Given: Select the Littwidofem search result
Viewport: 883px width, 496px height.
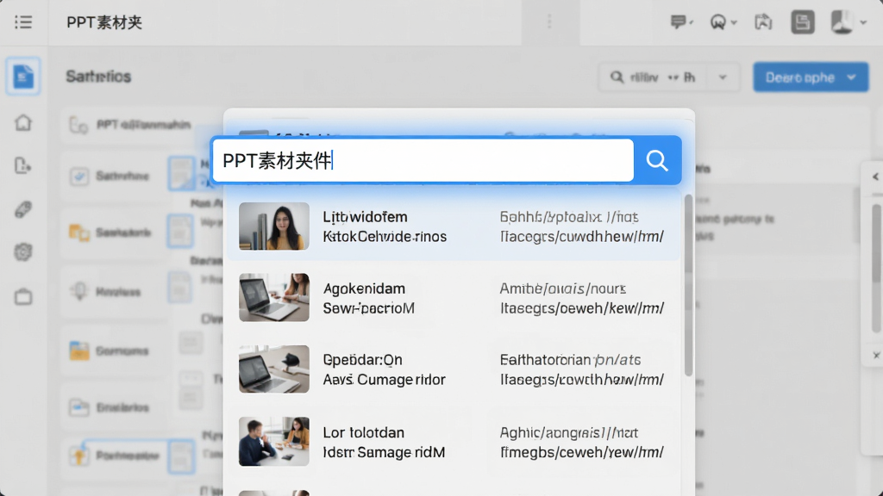Looking at the screenshot, I should pos(454,226).
